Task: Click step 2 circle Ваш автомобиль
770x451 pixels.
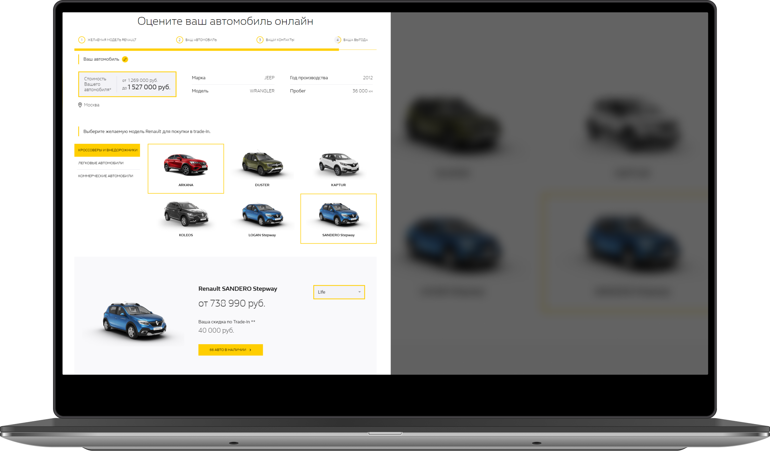Action: coord(180,40)
